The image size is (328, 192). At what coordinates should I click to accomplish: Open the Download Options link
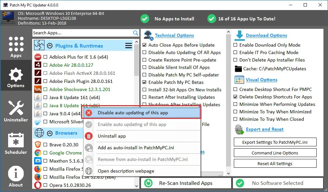266,35
